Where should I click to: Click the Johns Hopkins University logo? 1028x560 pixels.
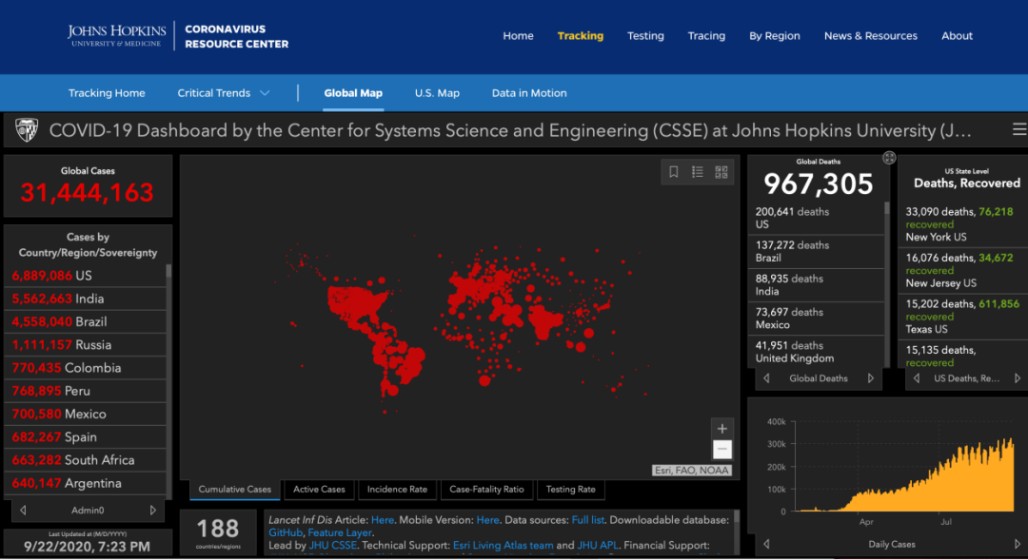117,35
